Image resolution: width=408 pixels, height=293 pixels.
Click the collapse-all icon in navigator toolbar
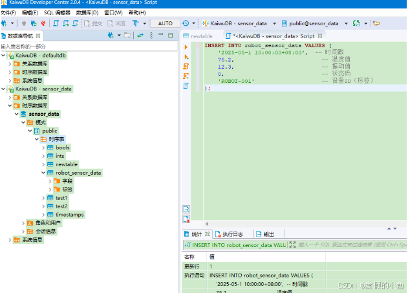[127, 36]
